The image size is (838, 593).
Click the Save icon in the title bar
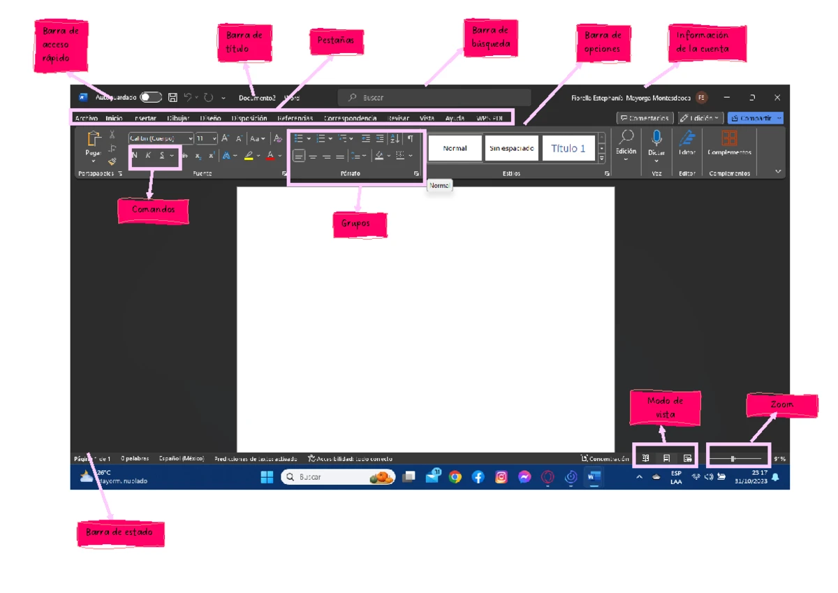(x=172, y=98)
